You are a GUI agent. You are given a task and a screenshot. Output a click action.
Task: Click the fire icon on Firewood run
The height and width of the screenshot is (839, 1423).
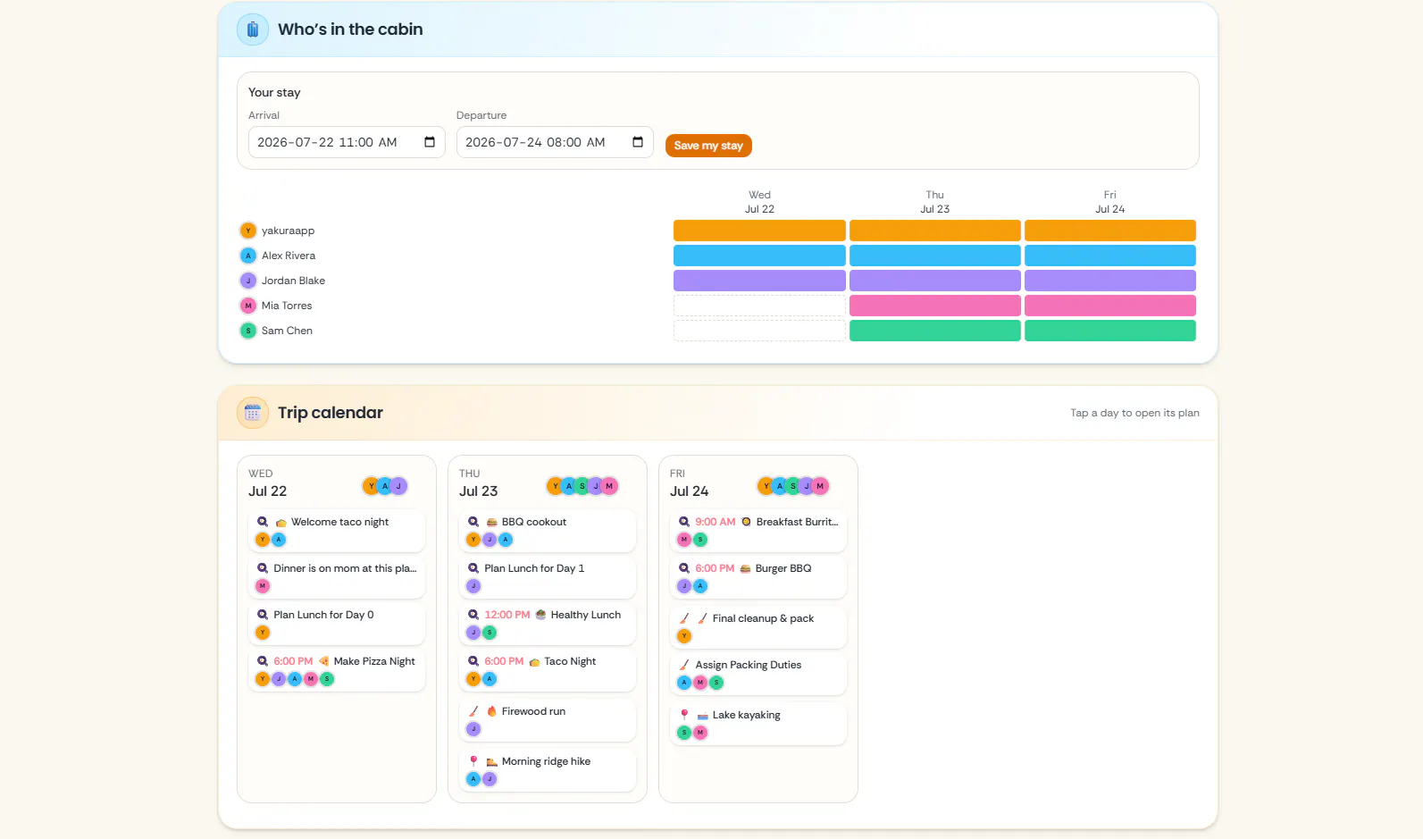(x=491, y=711)
